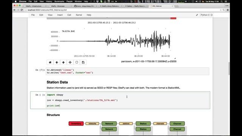Image resolution: width=242 pixels, height=136 pixels.
Task: Open the Chrome History menu in the menu bar
Action: 49,2
